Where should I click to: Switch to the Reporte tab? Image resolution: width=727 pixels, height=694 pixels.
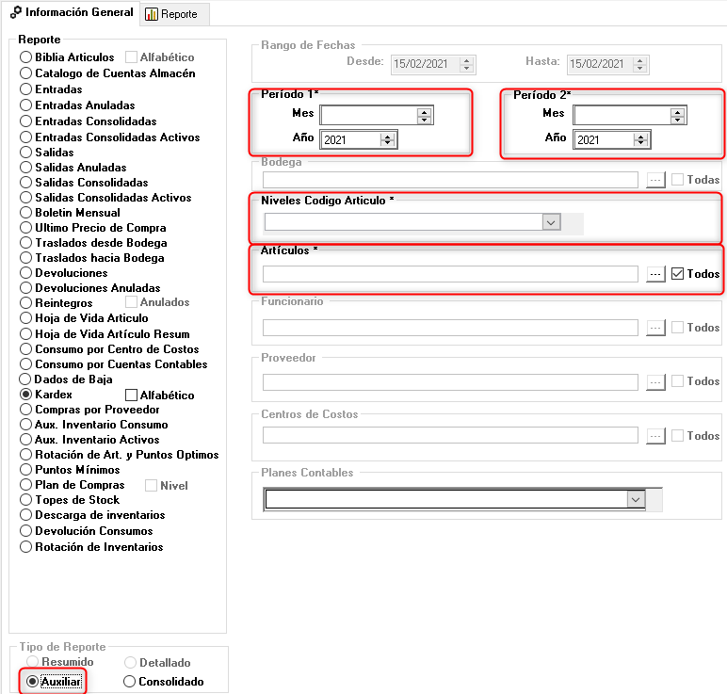click(x=173, y=14)
